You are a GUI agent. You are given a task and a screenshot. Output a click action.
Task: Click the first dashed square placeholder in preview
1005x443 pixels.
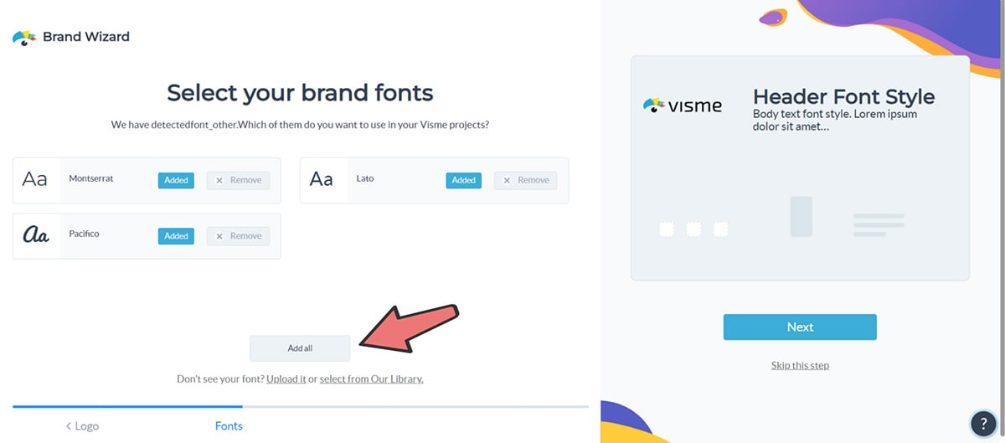[x=667, y=229]
